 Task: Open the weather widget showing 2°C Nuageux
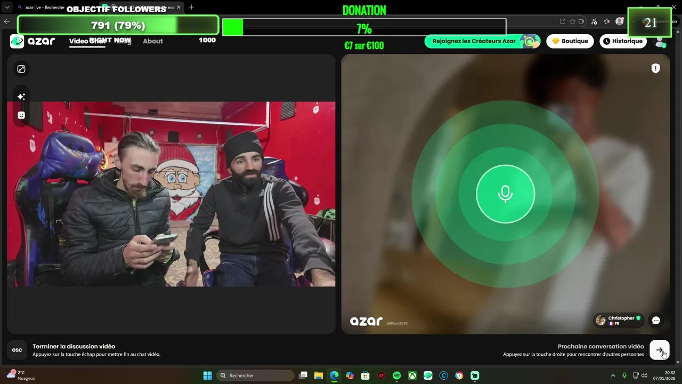point(21,375)
